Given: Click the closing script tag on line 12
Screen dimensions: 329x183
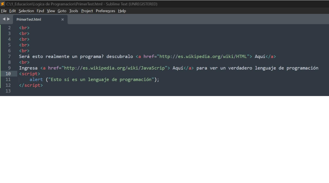Looking at the screenshot, I should [x=31, y=85].
